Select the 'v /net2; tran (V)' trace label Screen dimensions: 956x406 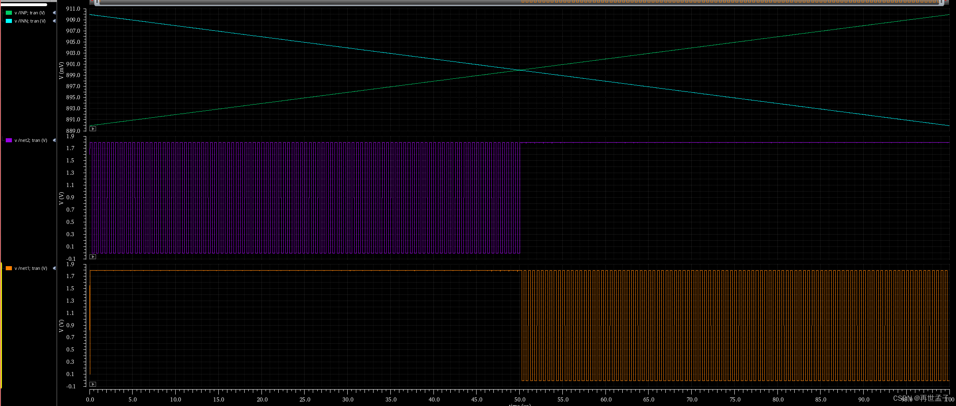coord(31,140)
